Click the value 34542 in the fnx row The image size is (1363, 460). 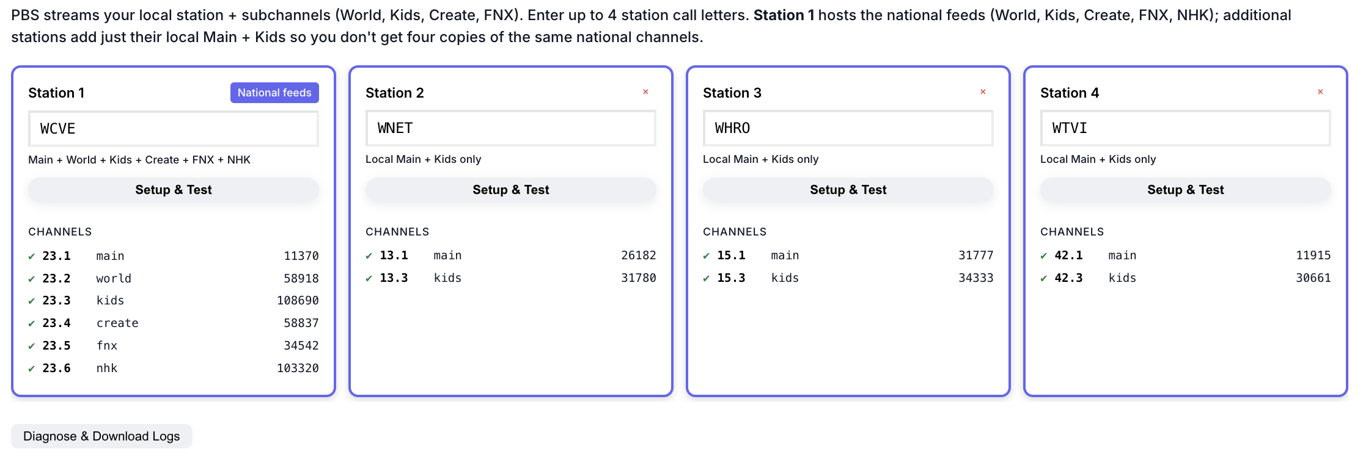[x=301, y=346]
